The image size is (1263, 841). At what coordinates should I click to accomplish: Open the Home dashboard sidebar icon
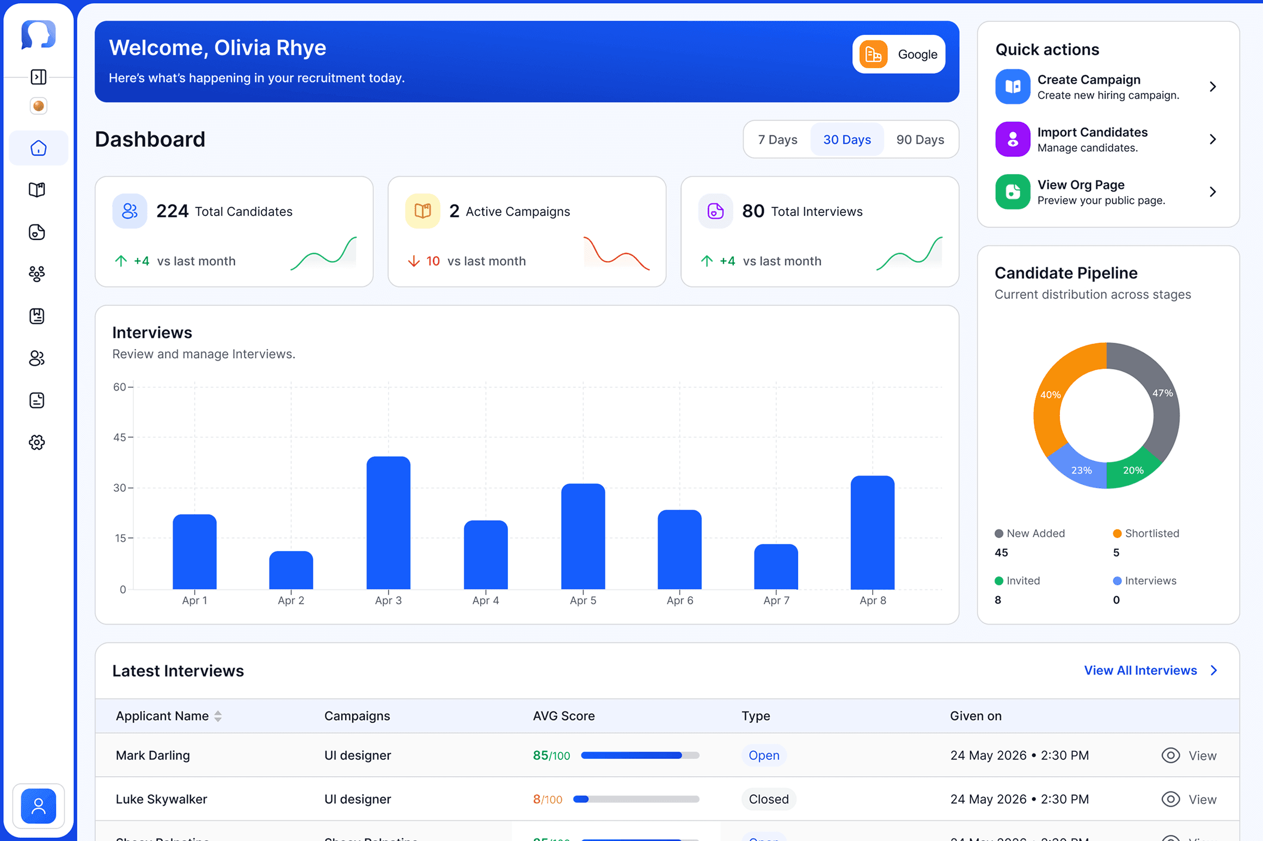tap(38, 148)
